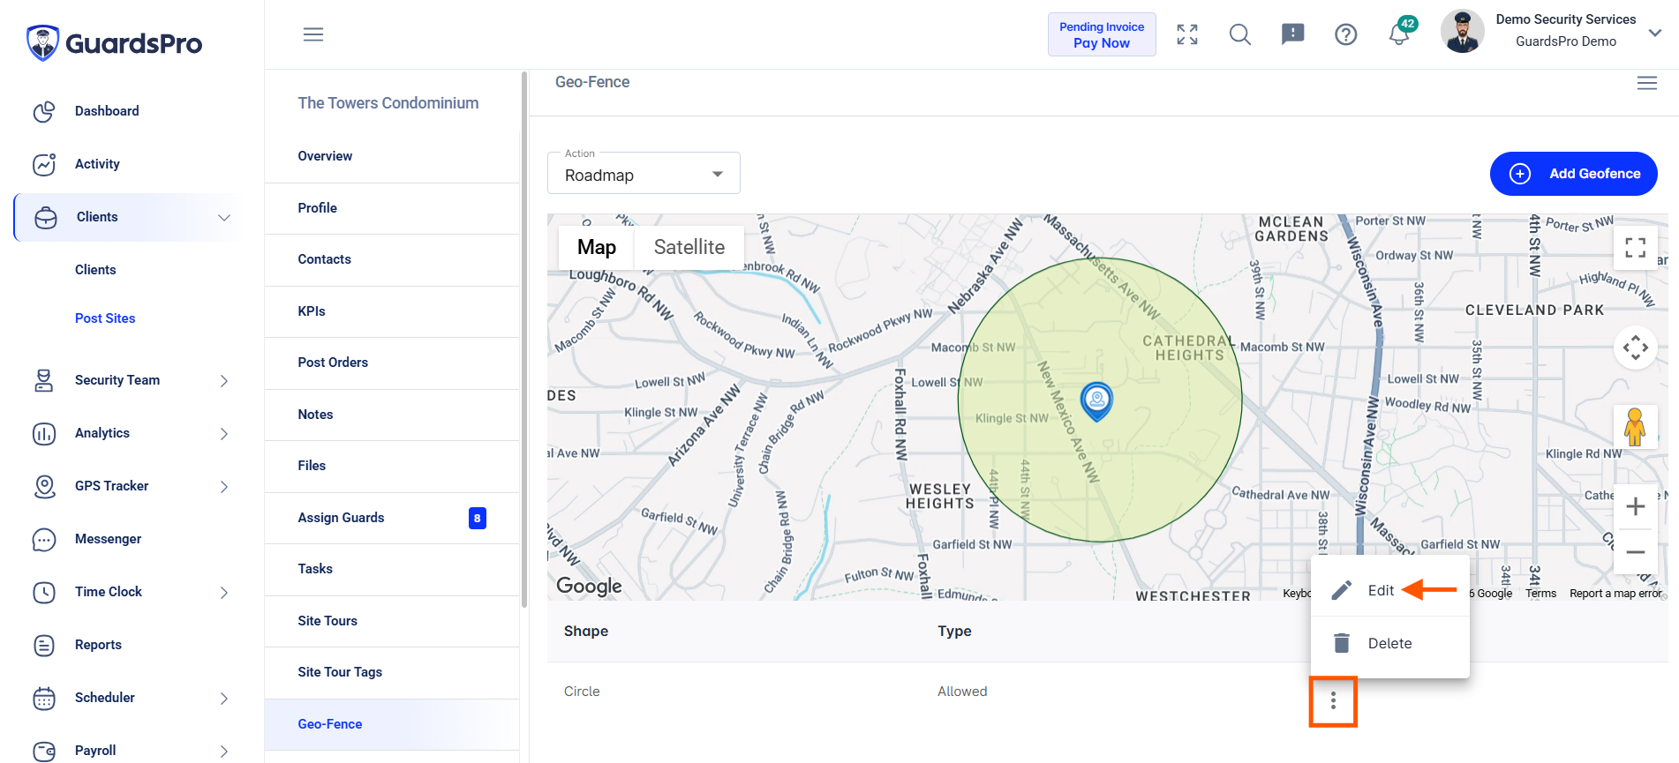The image size is (1679, 763).
Task: Expand the Time Clock submenu
Action: point(224,593)
